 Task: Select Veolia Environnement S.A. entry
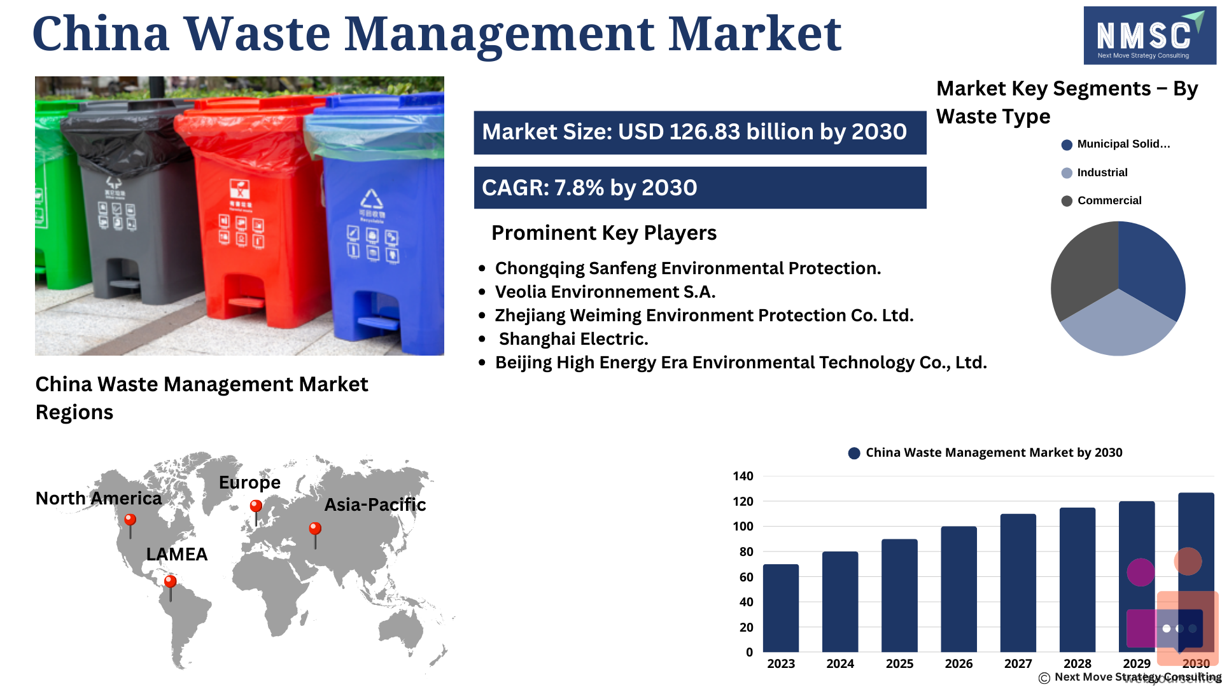pyautogui.click(x=605, y=292)
